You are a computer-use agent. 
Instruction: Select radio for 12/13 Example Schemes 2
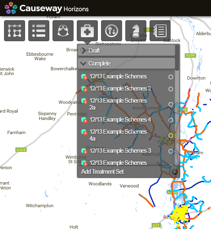point(171,89)
